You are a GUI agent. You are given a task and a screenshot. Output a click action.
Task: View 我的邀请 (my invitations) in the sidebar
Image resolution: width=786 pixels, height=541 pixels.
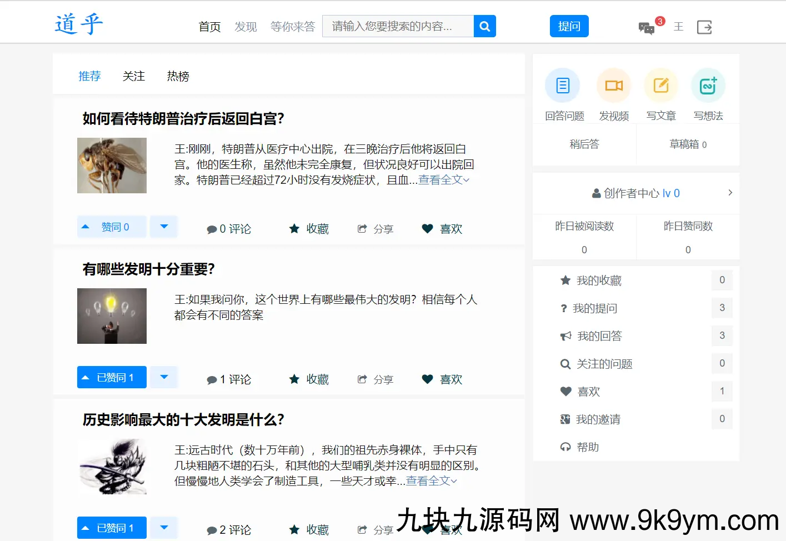pyautogui.click(x=597, y=419)
